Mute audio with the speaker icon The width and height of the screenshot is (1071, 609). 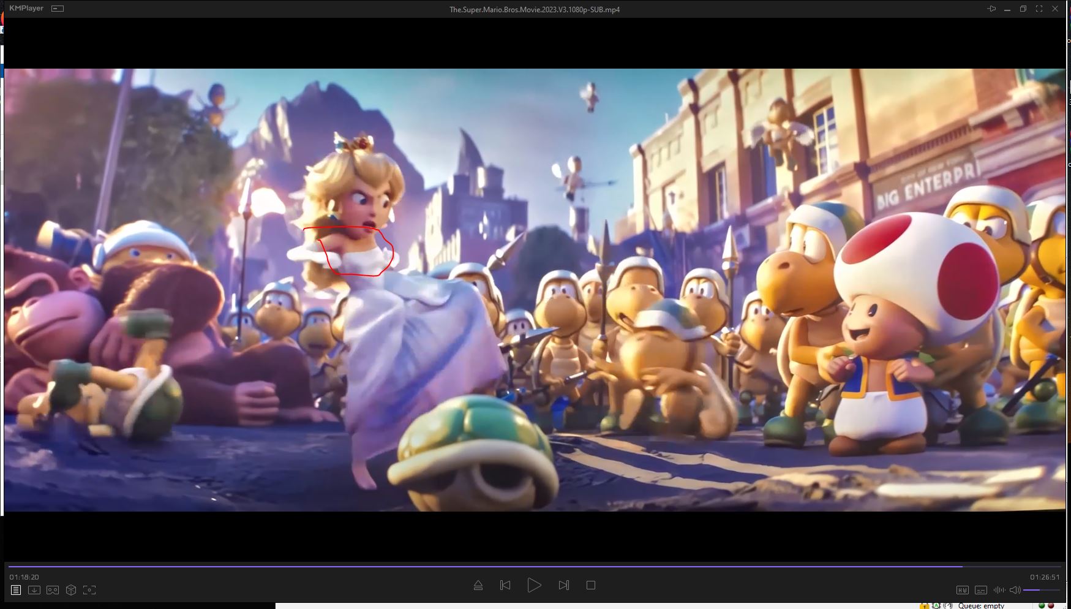click(x=1015, y=590)
